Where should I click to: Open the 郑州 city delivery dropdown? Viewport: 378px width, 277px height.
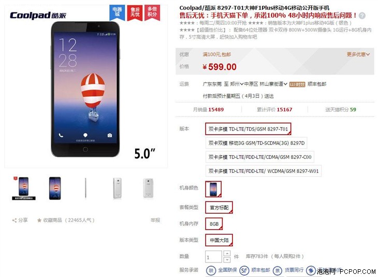tap(237, 84)
